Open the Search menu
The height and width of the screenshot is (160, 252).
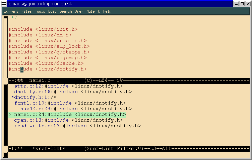pyautogui.click(x=66, y=11)
